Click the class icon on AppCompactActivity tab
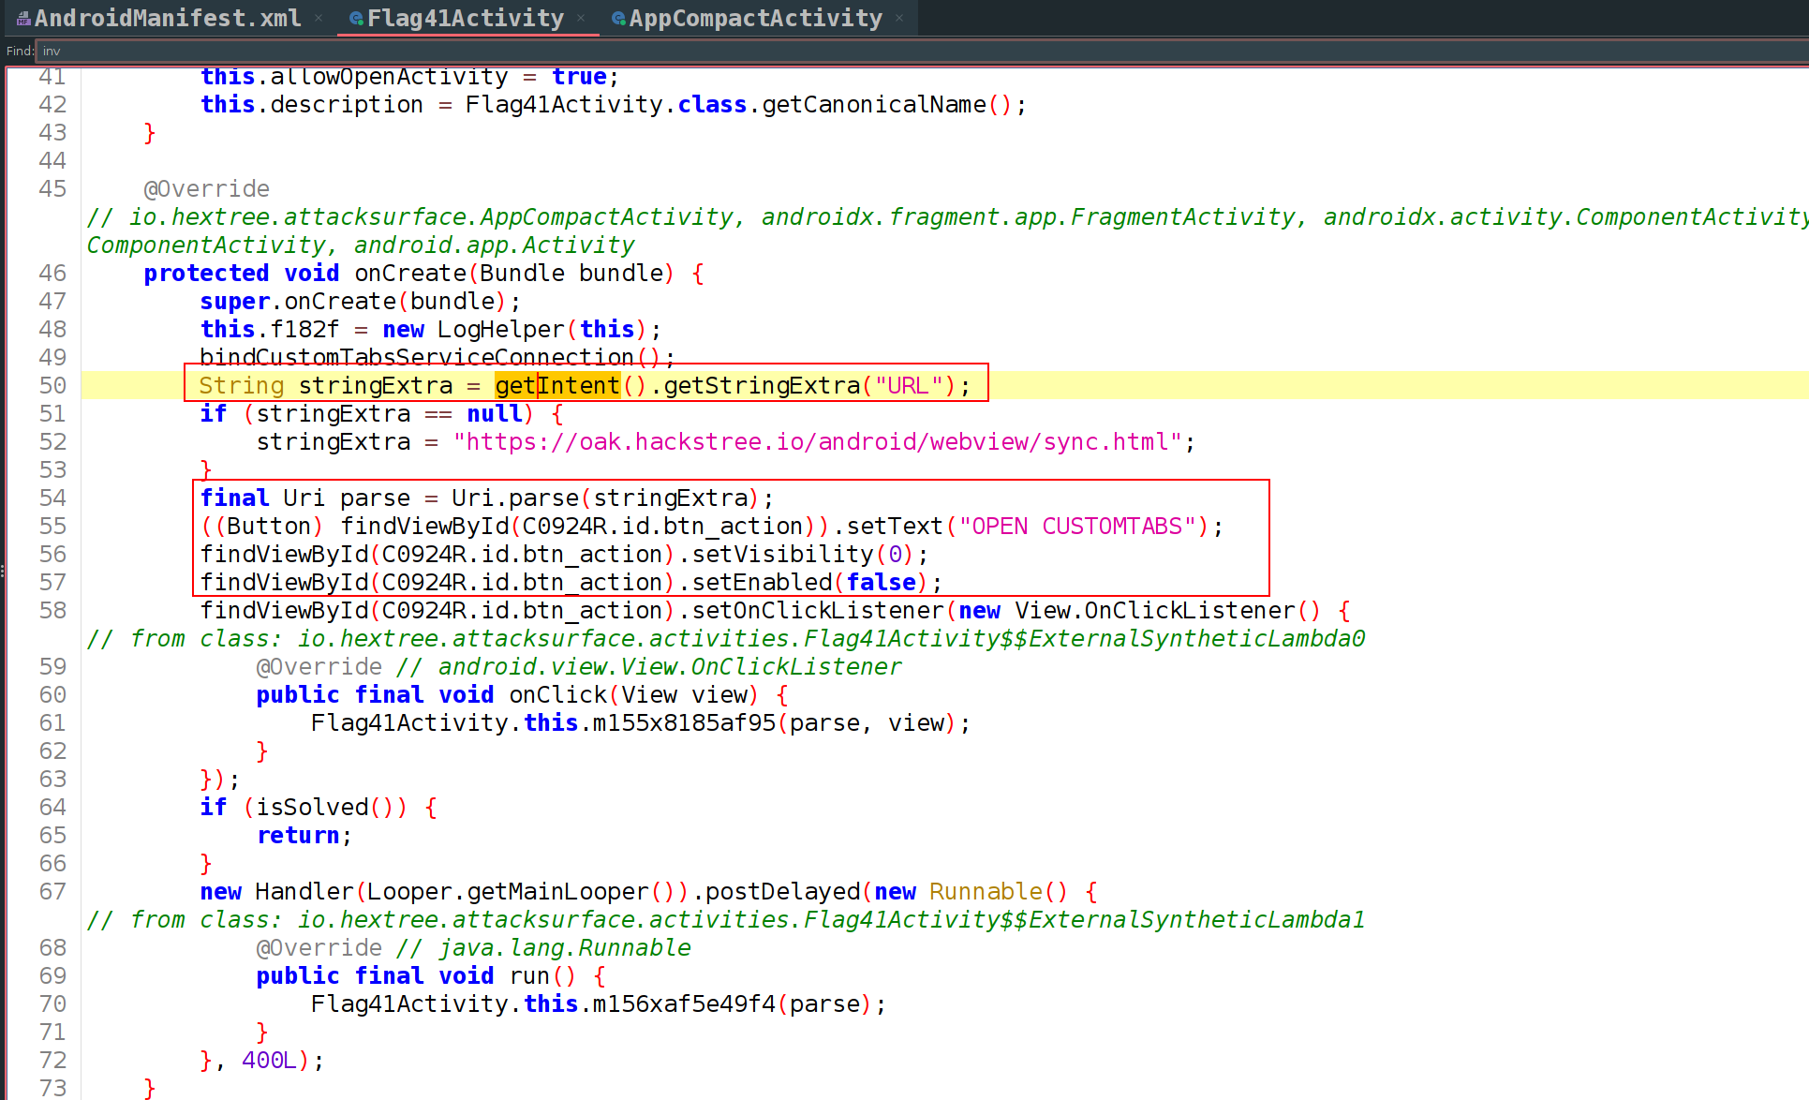The image size is (1809, 1100). tap(618, 19)
